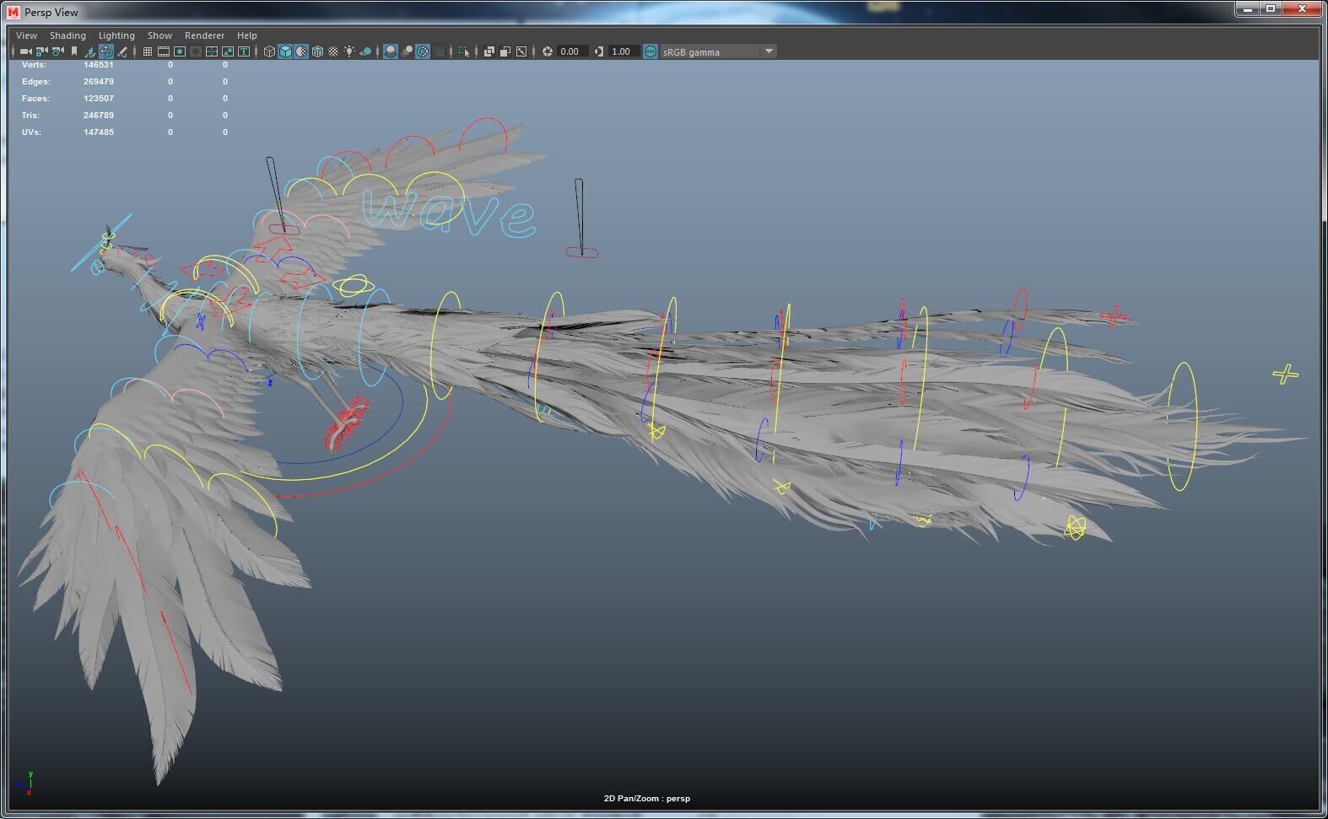The height and width of the screenshot is (819, 1328).
Task: Toggle the Safe Action icon
Action: tap(228, 51)
